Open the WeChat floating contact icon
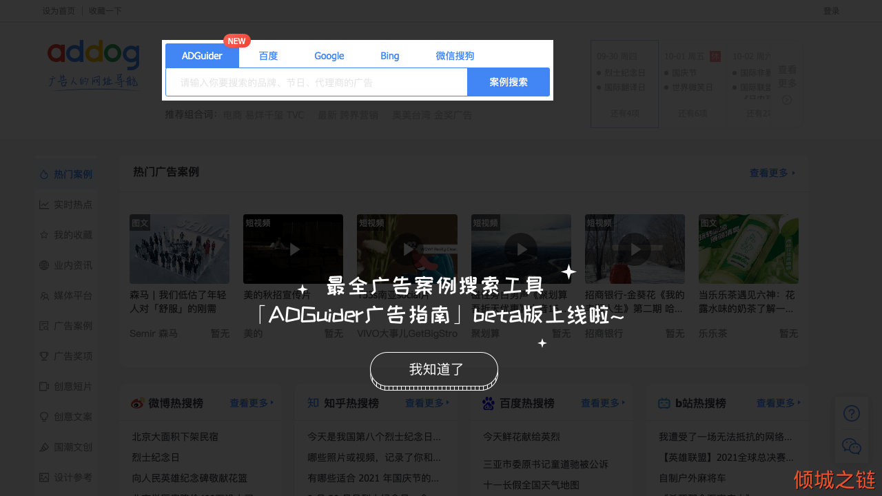882x496 pixels. 852,446
